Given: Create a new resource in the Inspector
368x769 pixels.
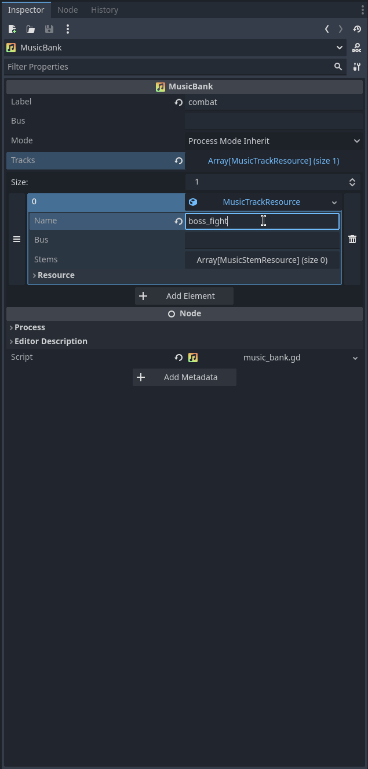Looking at the screenshot, I should pos(12,29).
